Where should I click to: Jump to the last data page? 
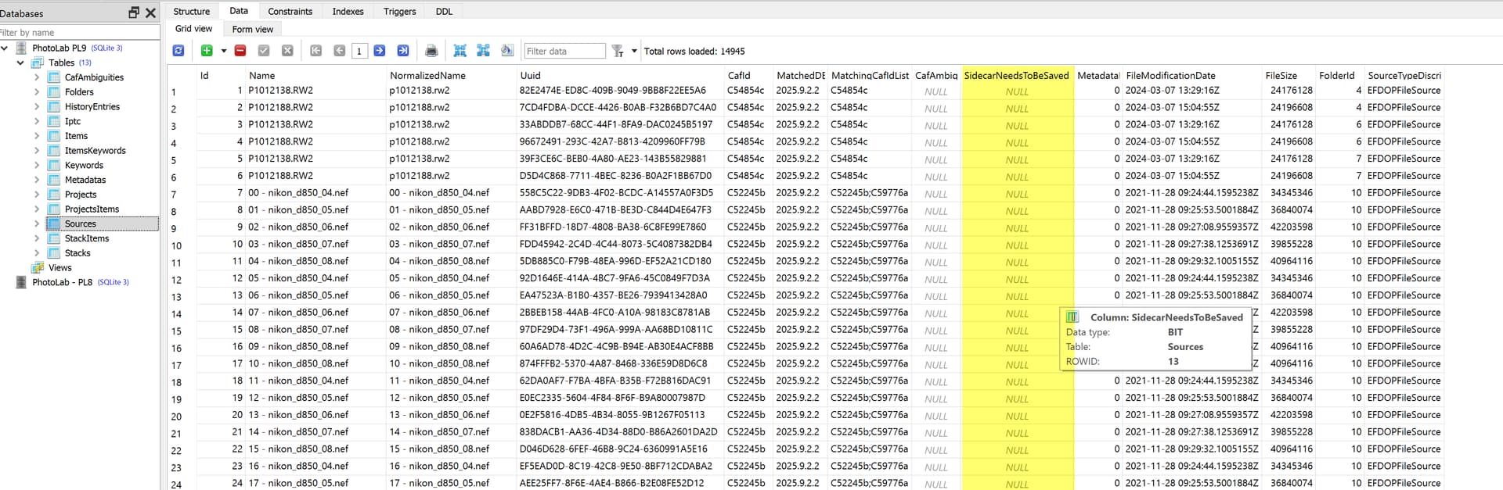(x=403, y=51)
